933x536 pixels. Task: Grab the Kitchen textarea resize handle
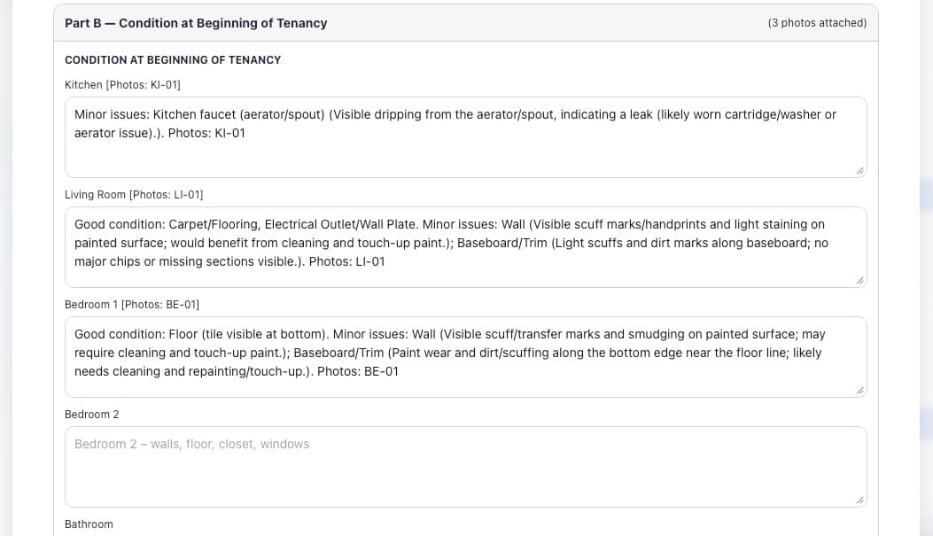(x=859, y=170)
